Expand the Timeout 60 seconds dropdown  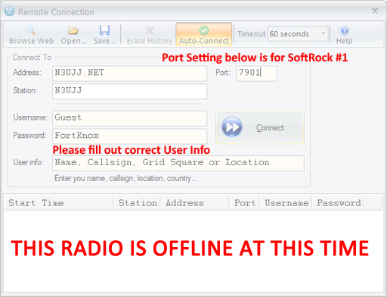[x=323, y=33]
